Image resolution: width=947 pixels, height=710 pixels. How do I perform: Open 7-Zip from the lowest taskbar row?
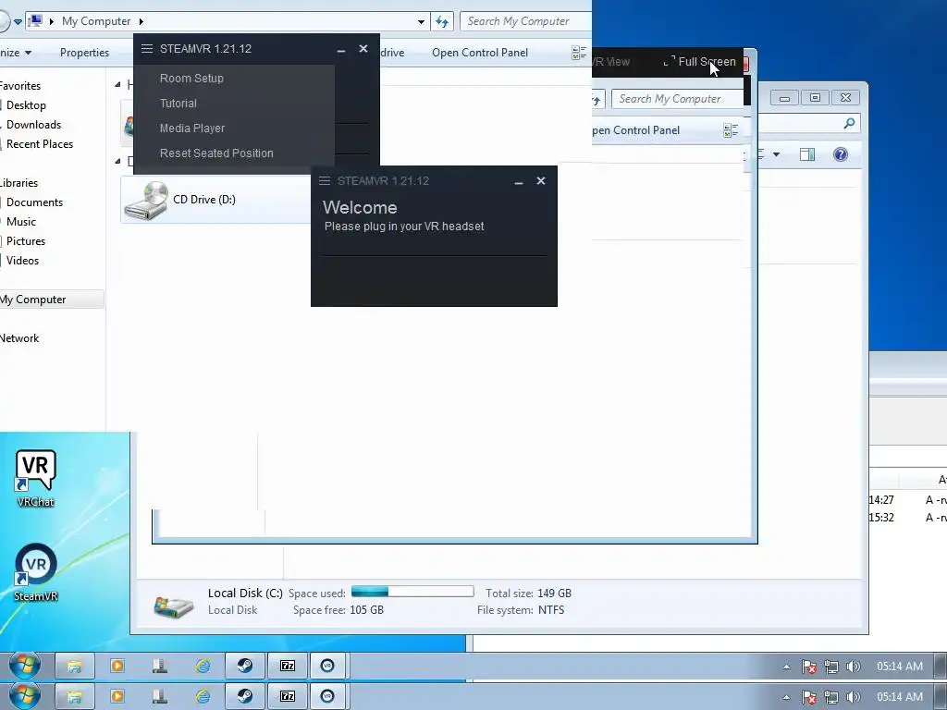[288, 696]
